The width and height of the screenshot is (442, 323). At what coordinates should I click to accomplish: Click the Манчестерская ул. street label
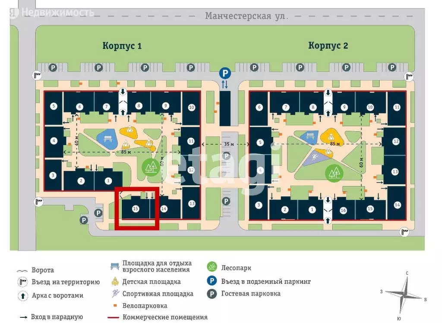point(246,16)
